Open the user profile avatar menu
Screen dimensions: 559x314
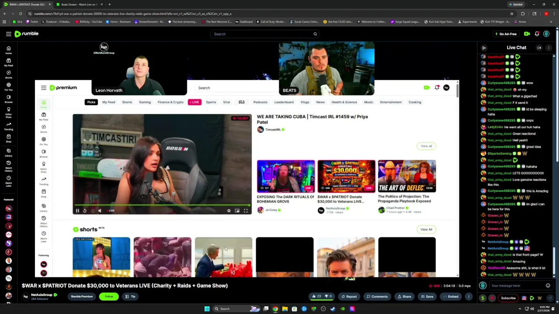pos(546,34)
